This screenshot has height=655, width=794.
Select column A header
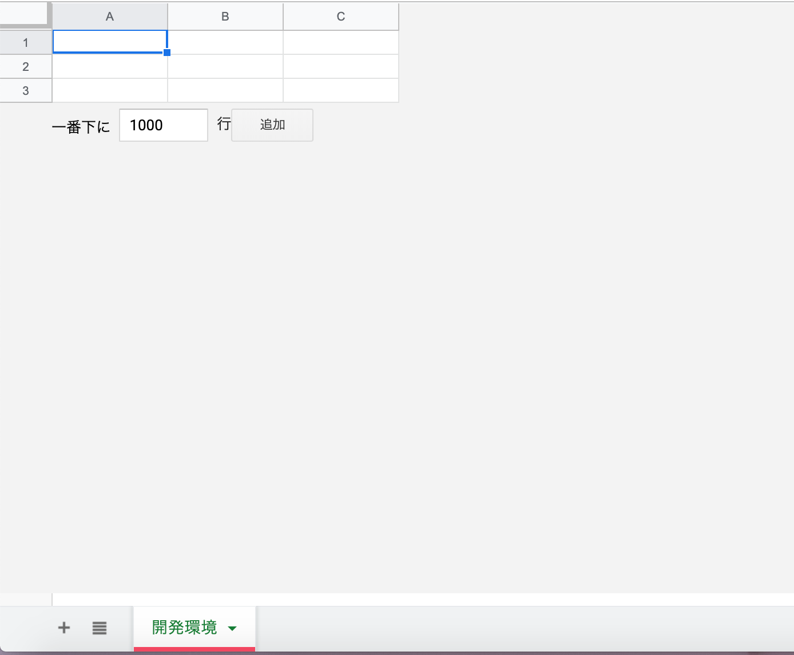[x=110, y=17]
